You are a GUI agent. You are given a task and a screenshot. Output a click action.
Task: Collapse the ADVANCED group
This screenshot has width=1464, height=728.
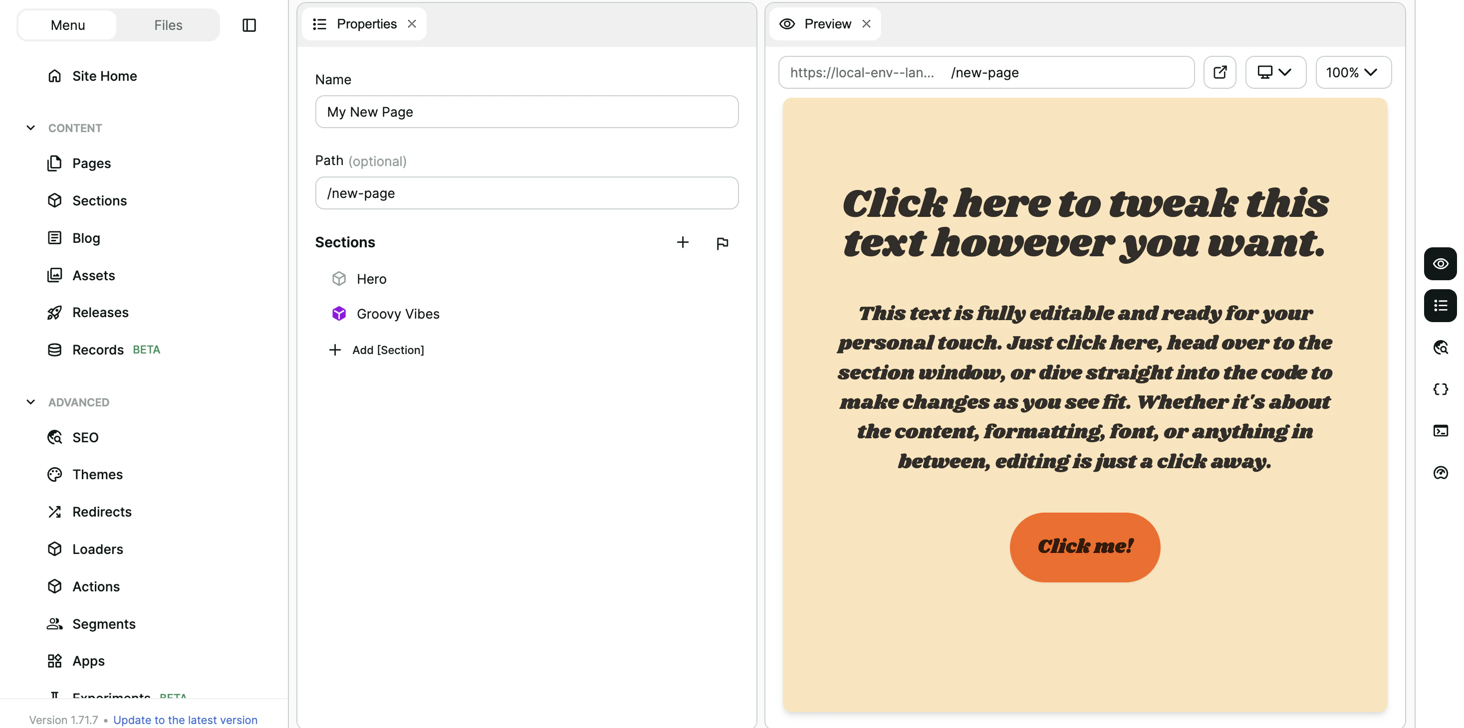click(x=31, y=402)
